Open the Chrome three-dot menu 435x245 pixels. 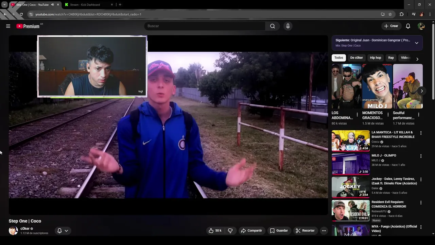(x=430, y=14)
